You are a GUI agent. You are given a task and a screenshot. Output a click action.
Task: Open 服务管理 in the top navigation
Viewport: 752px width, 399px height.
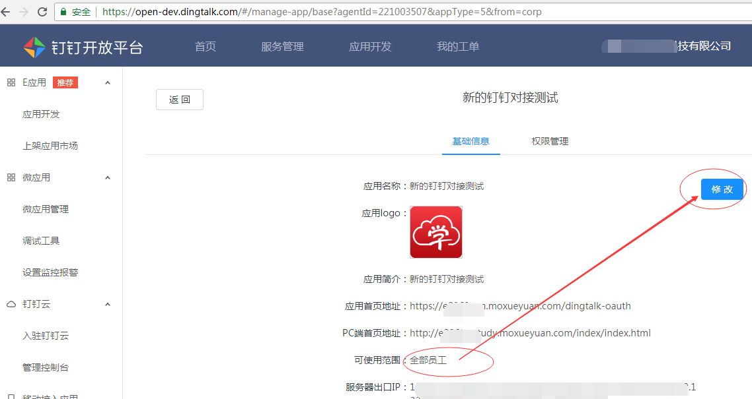282,46
